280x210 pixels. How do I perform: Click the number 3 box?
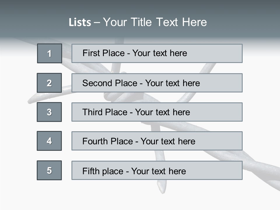tap(49, 112)
